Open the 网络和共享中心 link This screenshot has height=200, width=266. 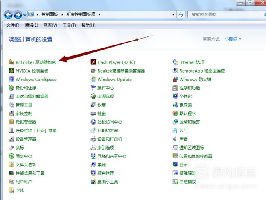[112, 156]
